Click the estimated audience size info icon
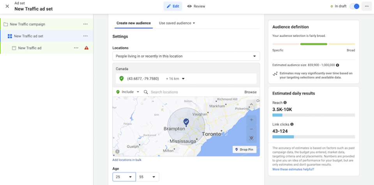This screenshot has height=185, width=374. 337,65
